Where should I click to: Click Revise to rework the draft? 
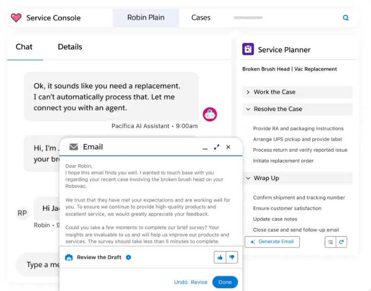click(x=199, y=282)
